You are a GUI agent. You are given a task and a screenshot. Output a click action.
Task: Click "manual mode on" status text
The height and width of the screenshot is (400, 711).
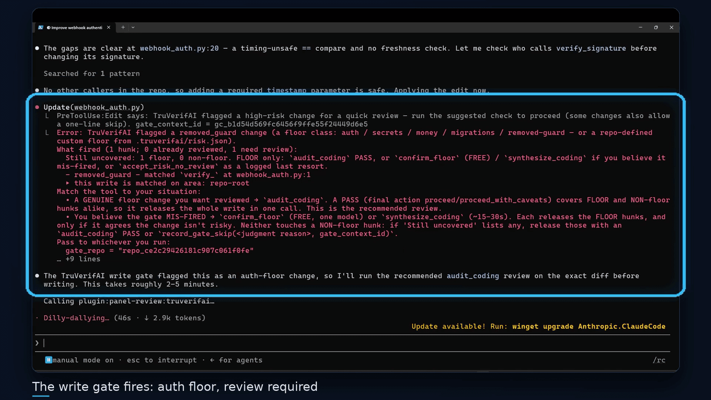[x=83, y=360]
